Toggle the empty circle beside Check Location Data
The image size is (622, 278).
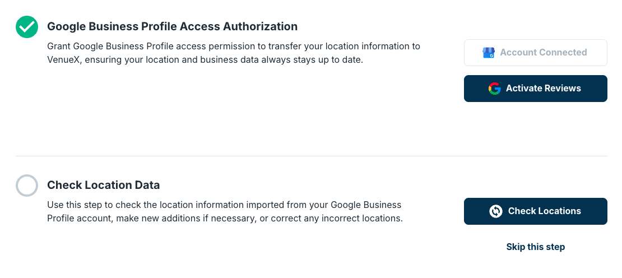click(27, 186)
